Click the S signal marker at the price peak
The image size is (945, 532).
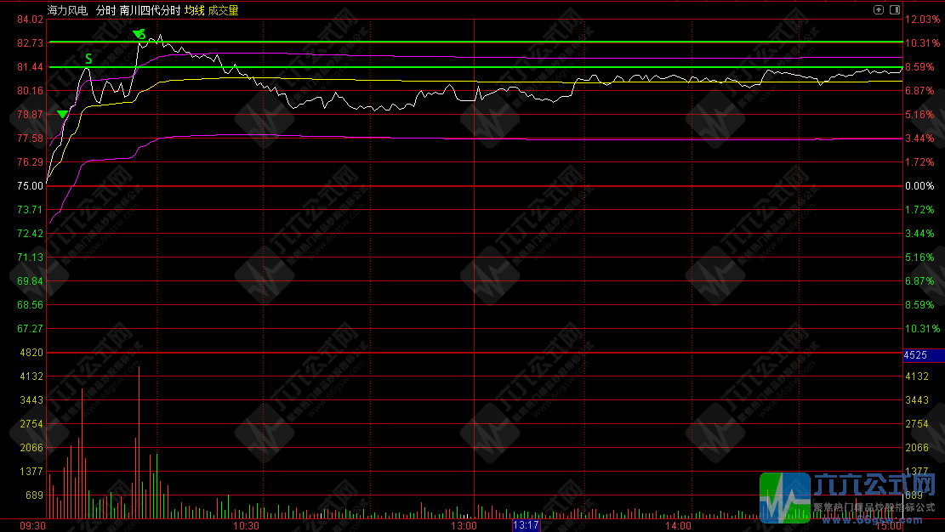pyautogui.click(x=141, y=35)
